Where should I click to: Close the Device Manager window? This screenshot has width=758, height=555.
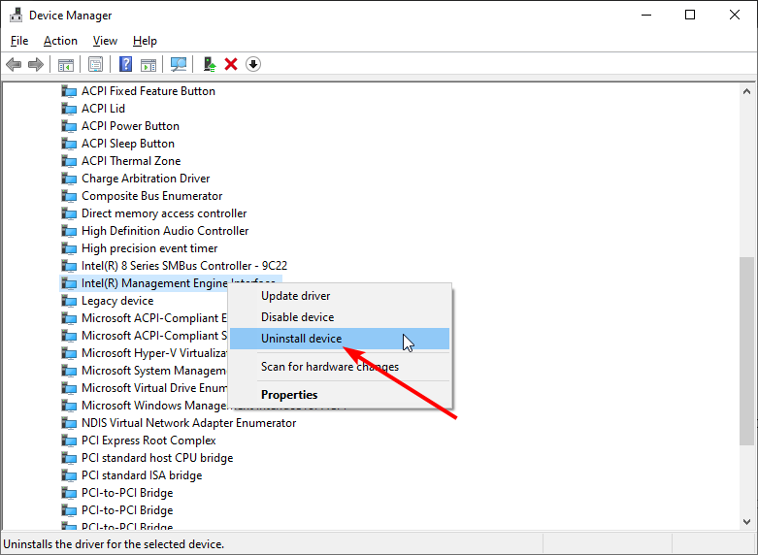735,15
